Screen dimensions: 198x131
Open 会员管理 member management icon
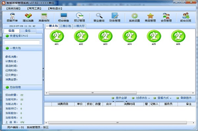tap(166, 17)
